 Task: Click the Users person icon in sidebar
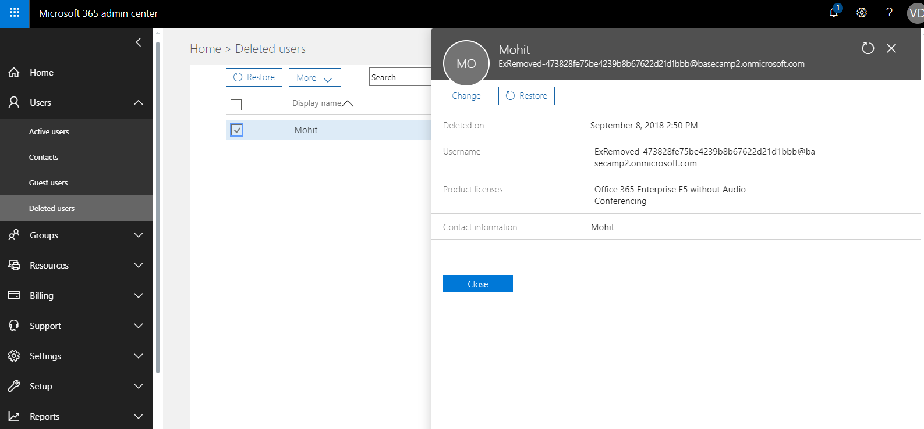coord(14,103)
